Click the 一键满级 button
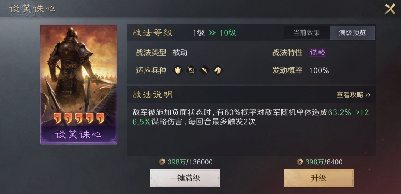Screen dimensions: 401x194 185,178
